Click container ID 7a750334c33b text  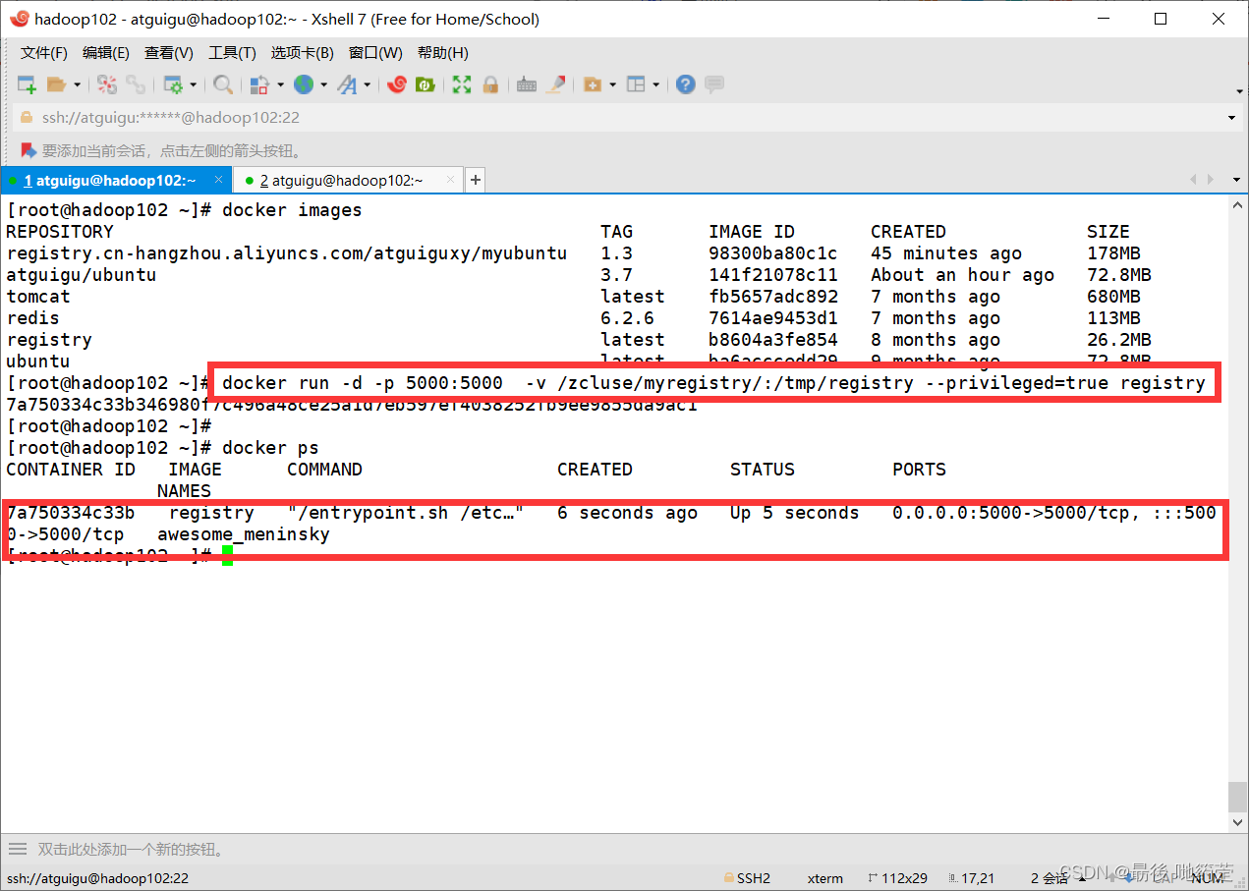click(71, 513)
